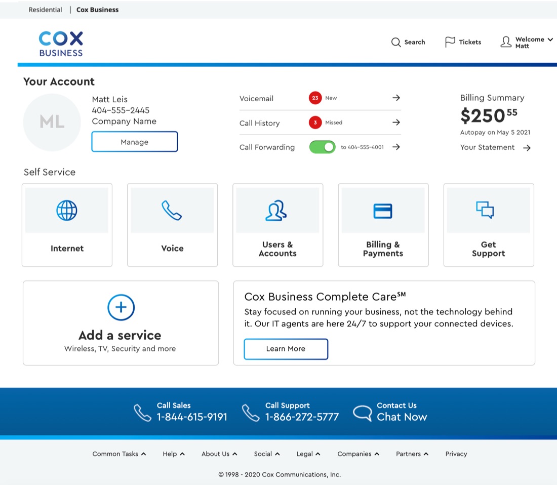Viewport: 557px width, 485px height.
Task: Click Chat Now text link
Action: pos(402,417)
